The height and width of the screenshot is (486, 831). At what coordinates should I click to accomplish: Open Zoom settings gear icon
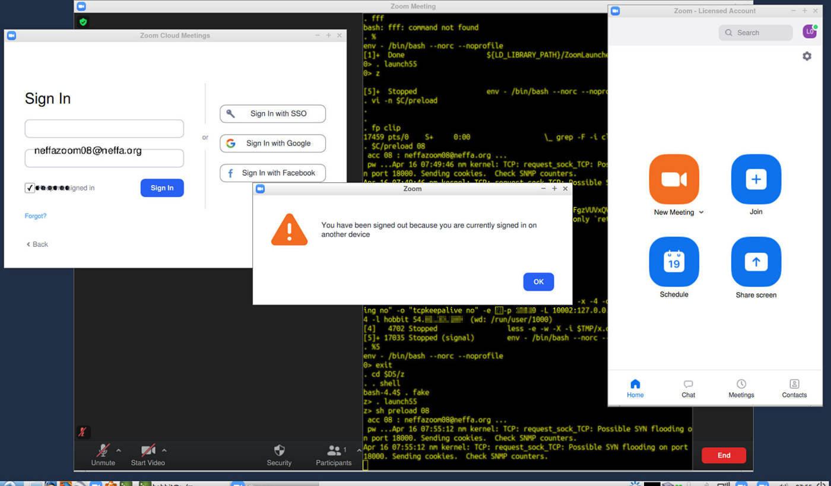click(807, 56)
